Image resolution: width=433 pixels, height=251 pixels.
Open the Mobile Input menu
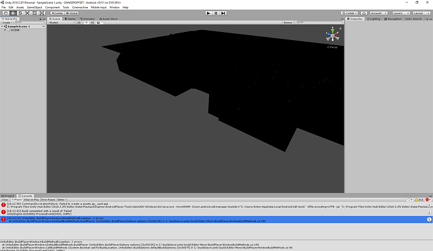(99, 8)
